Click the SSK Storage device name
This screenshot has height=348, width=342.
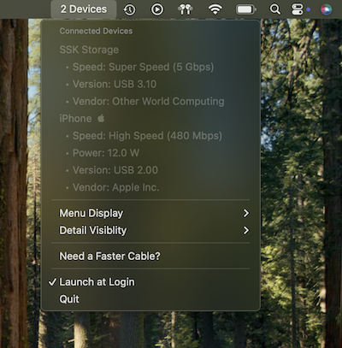coord(89,50)
